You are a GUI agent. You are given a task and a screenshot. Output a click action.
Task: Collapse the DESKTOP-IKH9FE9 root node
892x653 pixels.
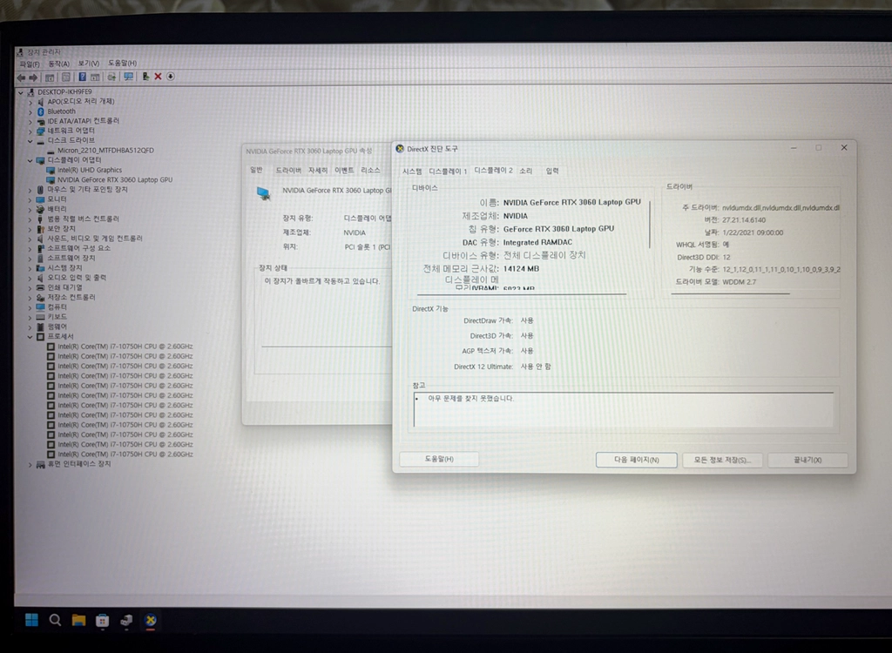21,92
